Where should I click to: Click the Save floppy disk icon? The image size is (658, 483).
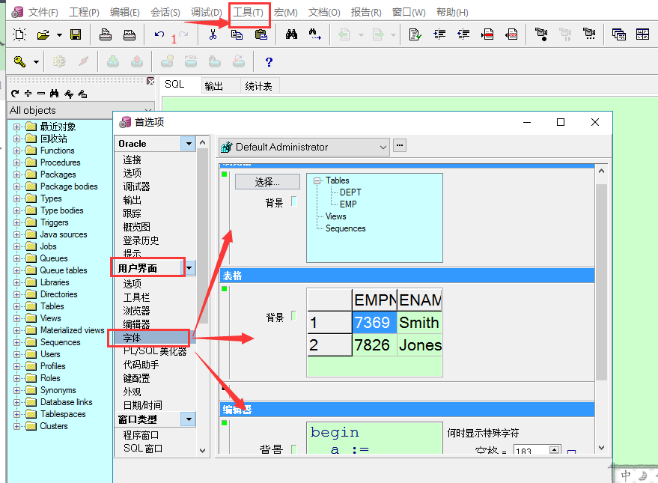(x=76, y=34)
